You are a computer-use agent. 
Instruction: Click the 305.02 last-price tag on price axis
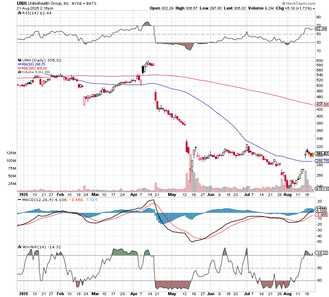pyautogui.click(x=322, y=154)
